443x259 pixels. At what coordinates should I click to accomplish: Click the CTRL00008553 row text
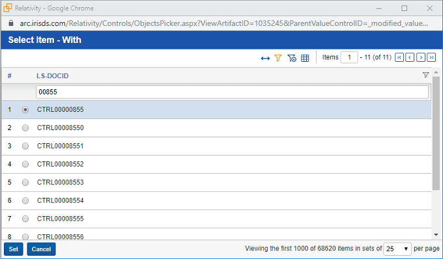[x=60, y=182]
